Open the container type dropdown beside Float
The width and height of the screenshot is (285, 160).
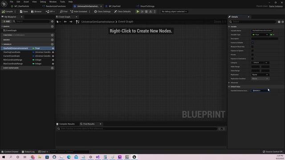click(x=272, y=35)
